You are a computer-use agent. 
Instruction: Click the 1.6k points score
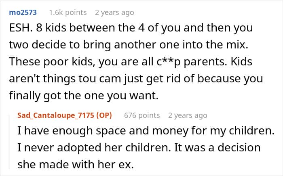coord(68,13)
